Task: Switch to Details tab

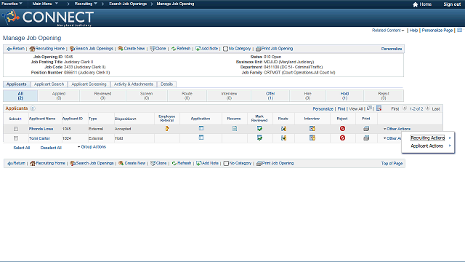Action: [x=166, y=84]
